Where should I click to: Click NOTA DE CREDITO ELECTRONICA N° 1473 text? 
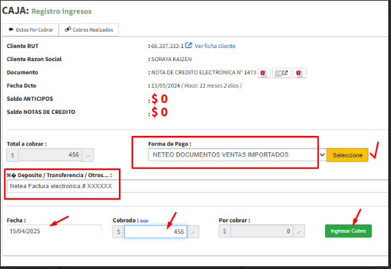coord(203,73)
